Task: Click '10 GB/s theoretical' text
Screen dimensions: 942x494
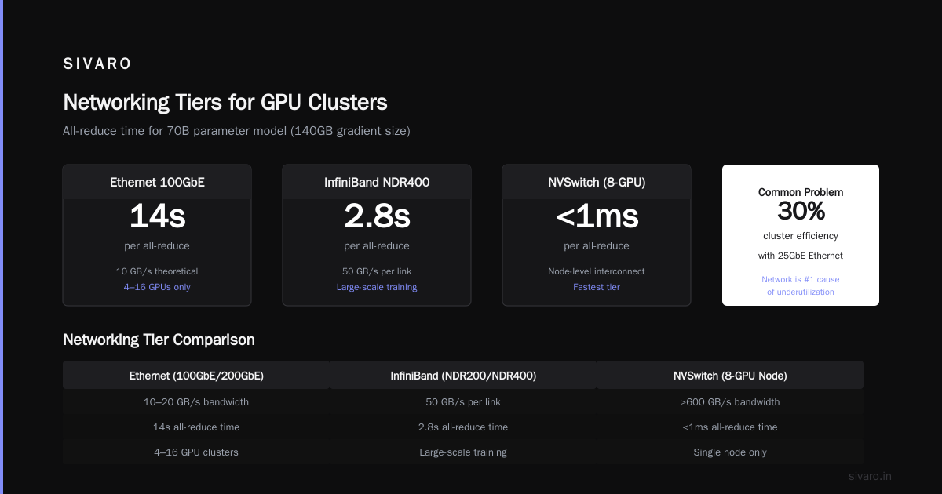Action: (x=157, y=271)
